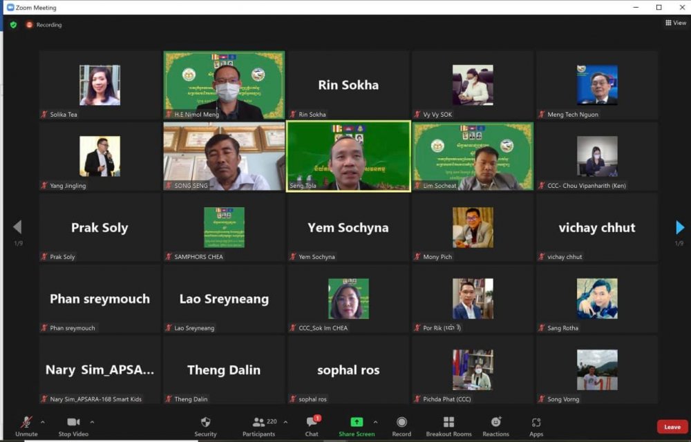Start recording with the Record icon
The width and height of the screenshot is (691, 442).
pyautogui.click(x=401, y=423)
